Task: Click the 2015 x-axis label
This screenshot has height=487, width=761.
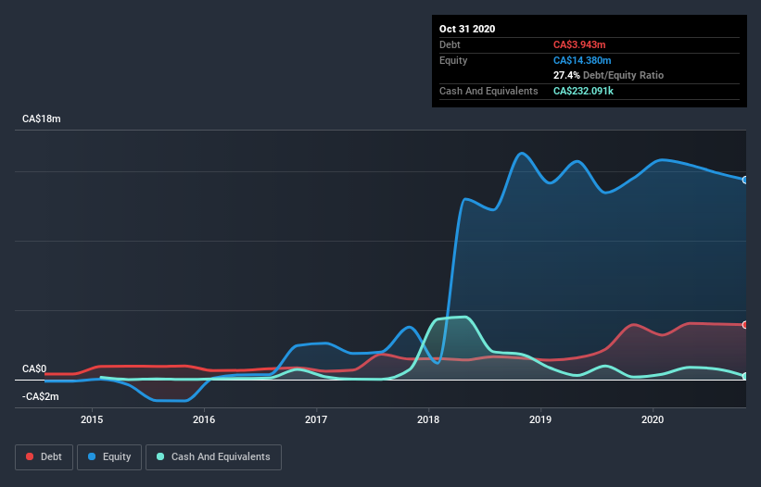Action: tap(92, 419)
